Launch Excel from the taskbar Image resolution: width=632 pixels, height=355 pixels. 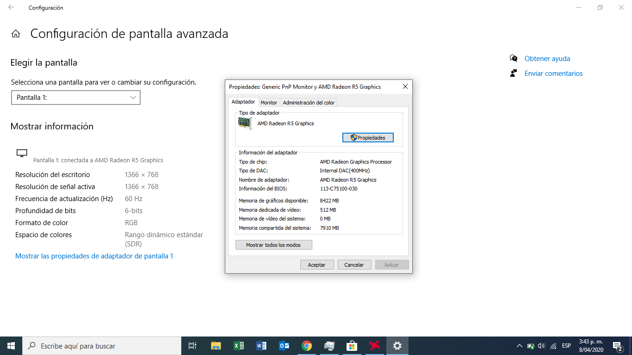(238, 346)
